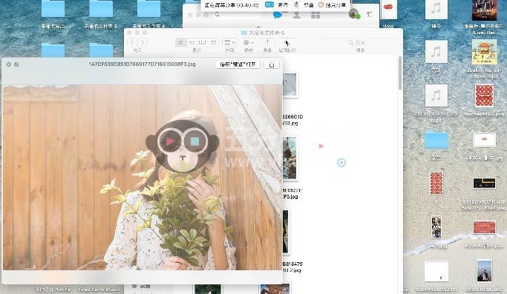The width and height of the screenshot is (507, 294).
Task: Open Finder arrange-by dropdown
Action: (x=230, y=43)
